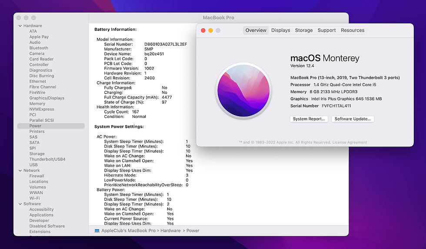The width and height of the screenshot is (426, 249).
Task: Select Camera in the sidebar
Action: 37,53
